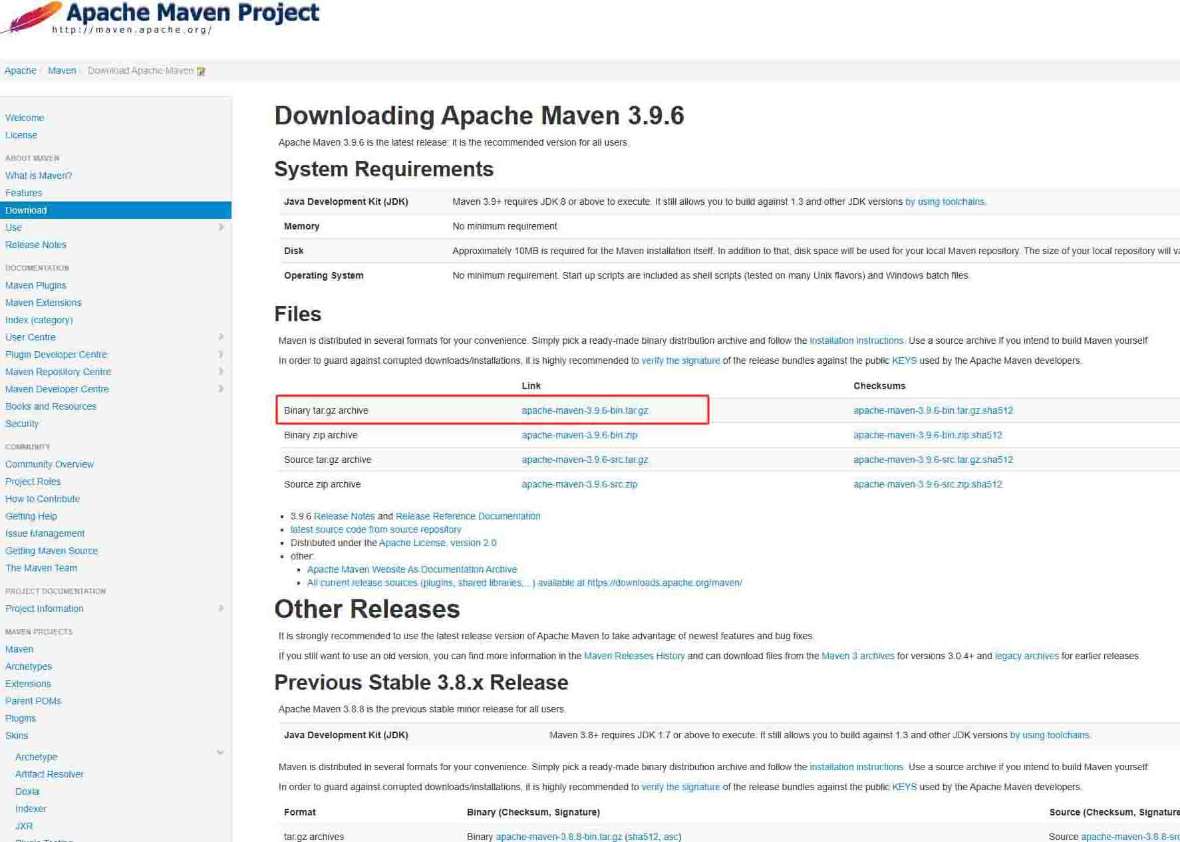
Task: Open The Maven Team link
Action: coord(41,568)
